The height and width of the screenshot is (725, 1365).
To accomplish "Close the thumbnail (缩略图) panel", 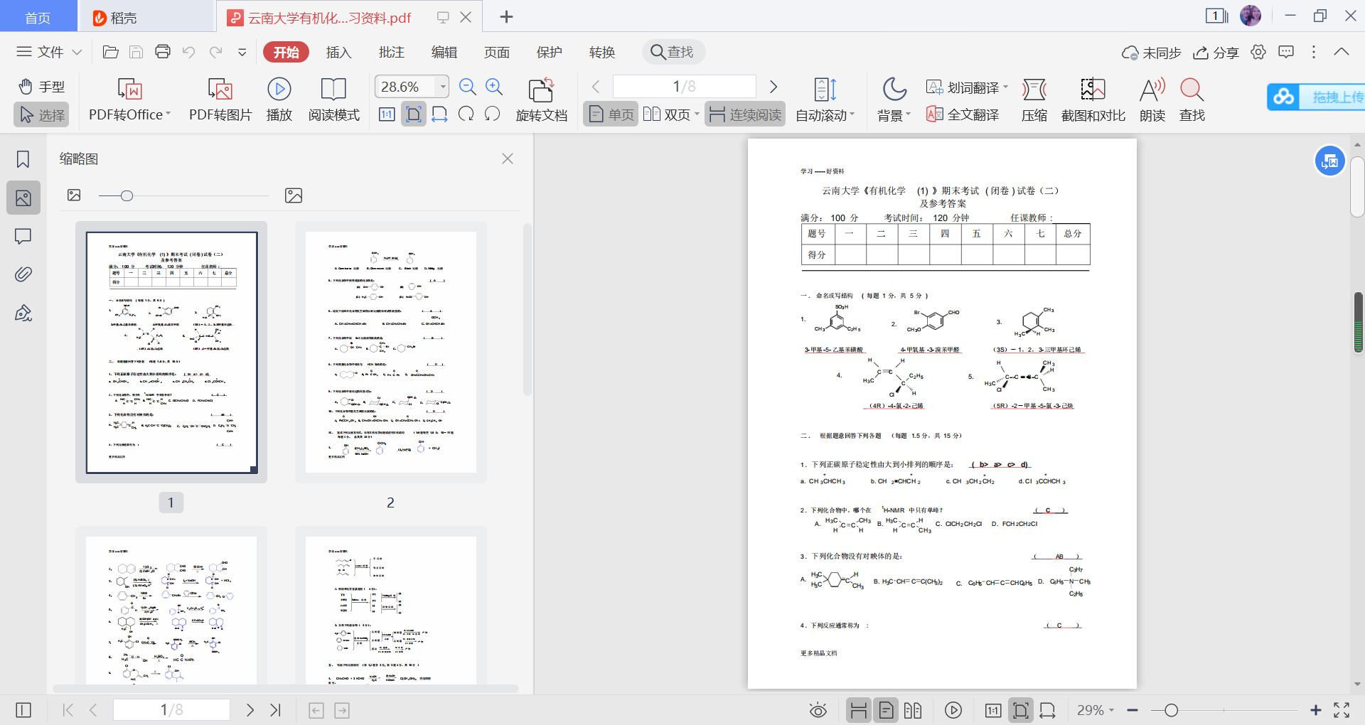I will 508,159.
